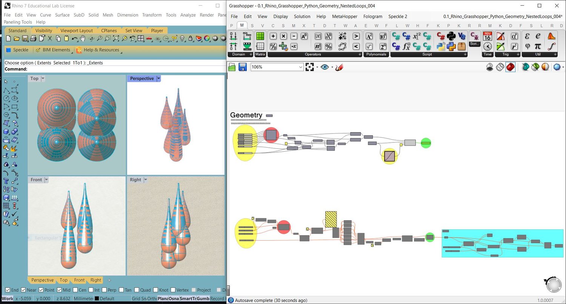The height and width of the screenshot is (304, 566).
Task: Click the Multiplication operator component icon
Action: tap(283, 36)
